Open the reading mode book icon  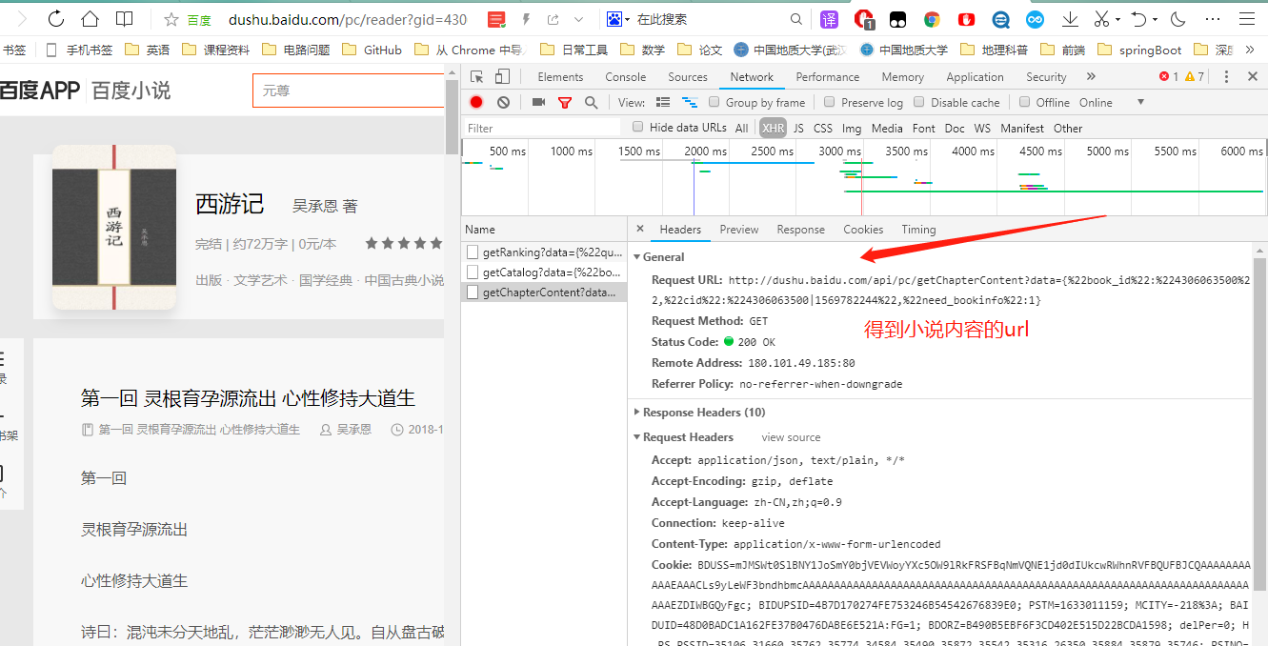point(124,19)
